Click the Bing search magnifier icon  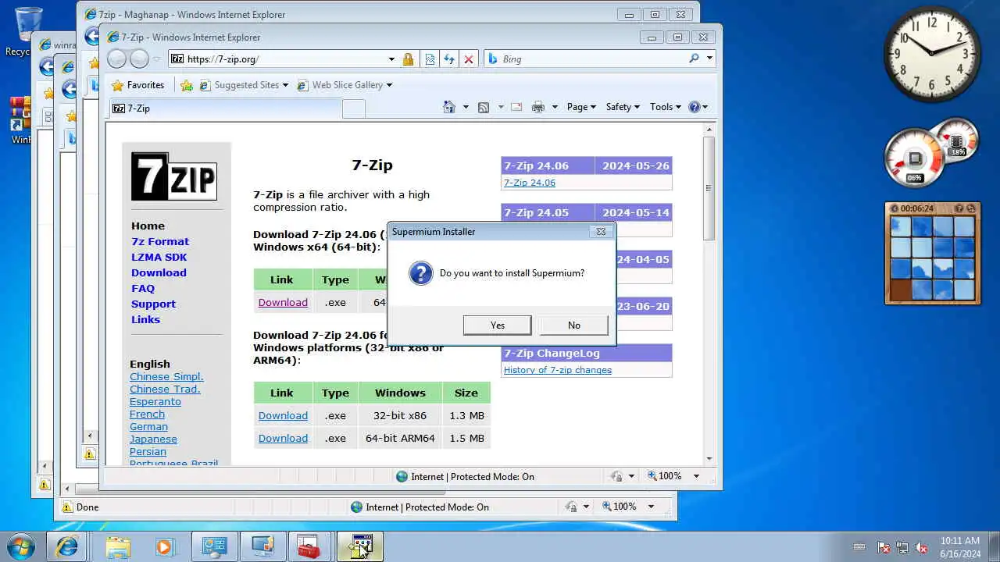click(x=694, y=59)
